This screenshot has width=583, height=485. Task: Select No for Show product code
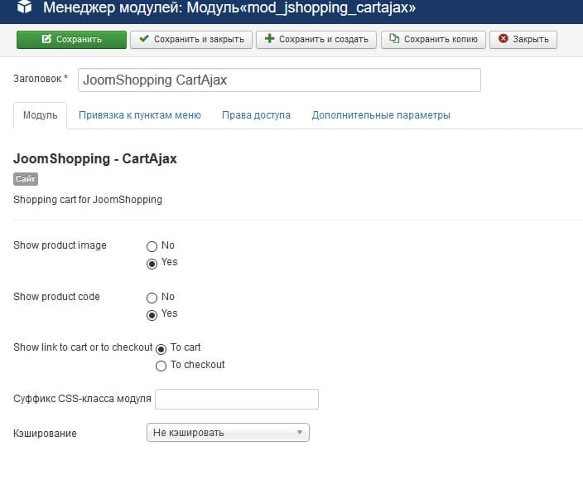tap(152, 298)
